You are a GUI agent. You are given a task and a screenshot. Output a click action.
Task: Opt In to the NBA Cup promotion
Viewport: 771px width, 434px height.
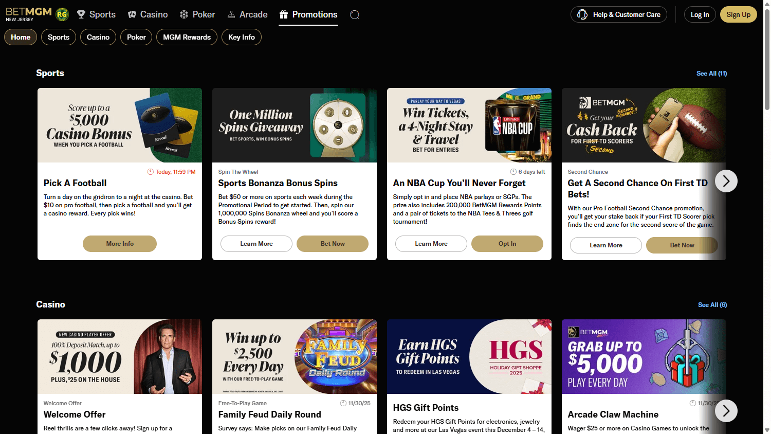(507, 243)
